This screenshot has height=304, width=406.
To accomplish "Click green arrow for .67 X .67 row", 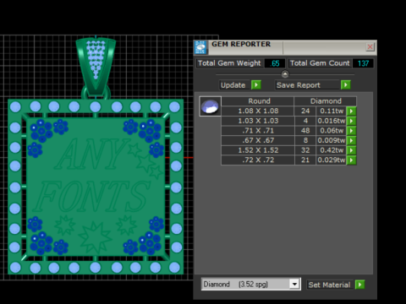I will (351, 140).
